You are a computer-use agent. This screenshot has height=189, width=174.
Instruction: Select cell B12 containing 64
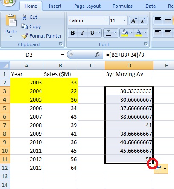[x=60, y=168]
